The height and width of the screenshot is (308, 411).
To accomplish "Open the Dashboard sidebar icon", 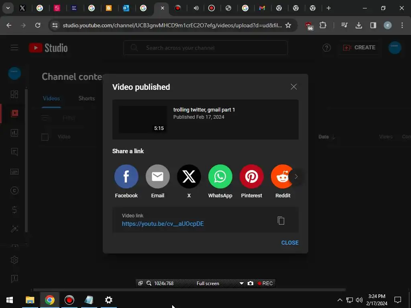I will 14,94.
